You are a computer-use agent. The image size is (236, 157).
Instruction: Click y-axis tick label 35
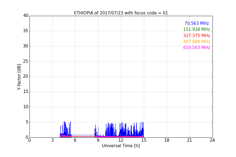pos(26,31)
